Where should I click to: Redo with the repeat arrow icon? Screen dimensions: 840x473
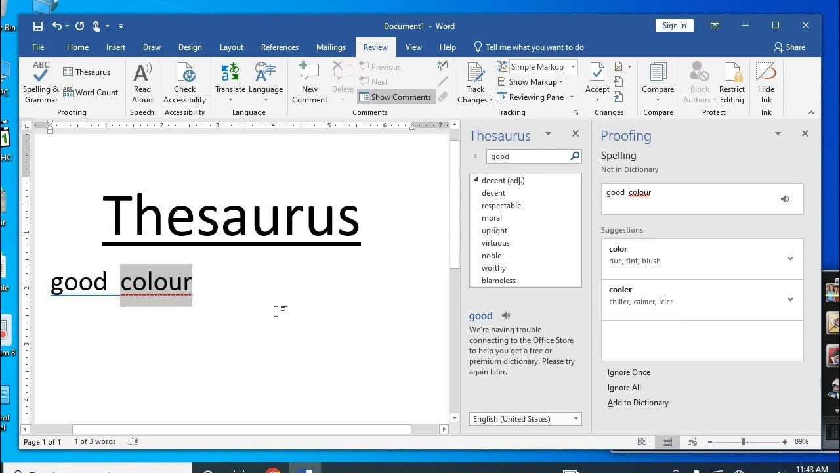click(79, 26)
